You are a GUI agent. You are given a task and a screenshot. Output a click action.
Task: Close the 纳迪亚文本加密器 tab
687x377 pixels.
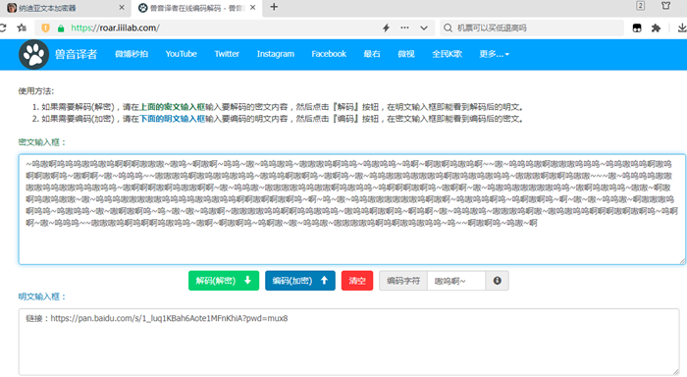point(122,8)
